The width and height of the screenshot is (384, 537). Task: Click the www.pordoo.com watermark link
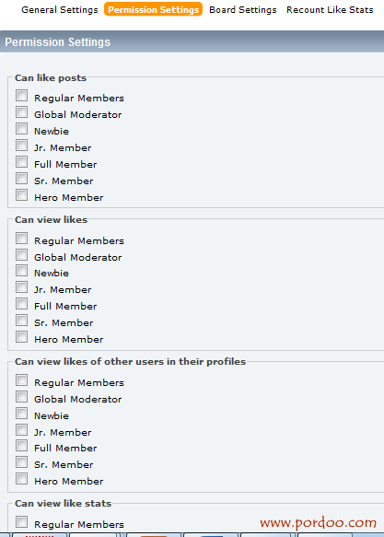pos(318,522)
